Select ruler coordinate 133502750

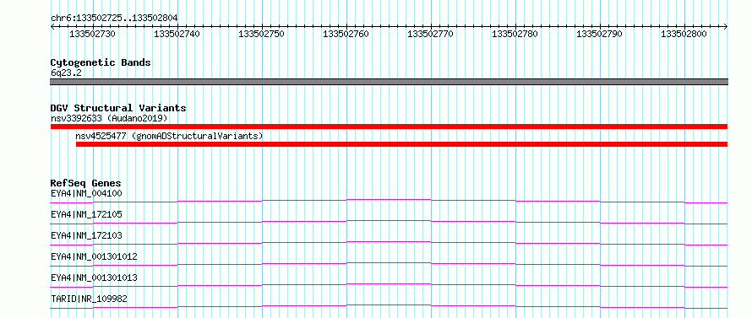261,34
